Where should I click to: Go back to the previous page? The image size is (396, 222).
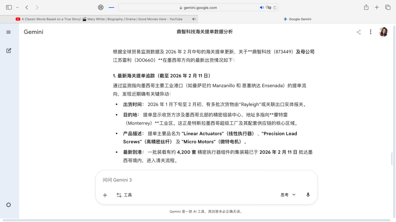27,8
